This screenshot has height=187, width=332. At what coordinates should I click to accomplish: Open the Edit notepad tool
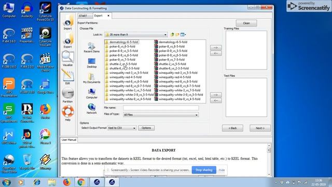[x=68, y=77]
